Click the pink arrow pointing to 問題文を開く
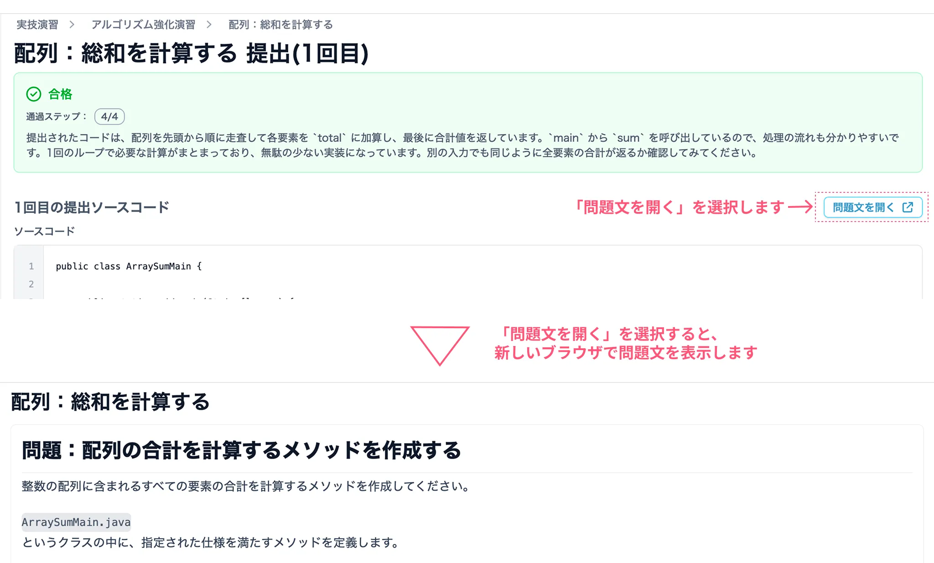This screenshot has width=934, height=563. (800, 207)
